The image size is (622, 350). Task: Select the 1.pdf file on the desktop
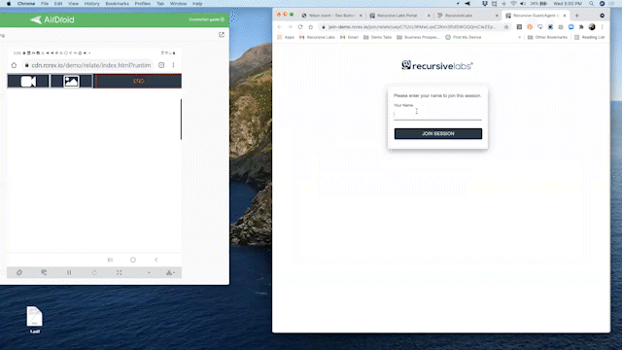click(x=35, y=320)
